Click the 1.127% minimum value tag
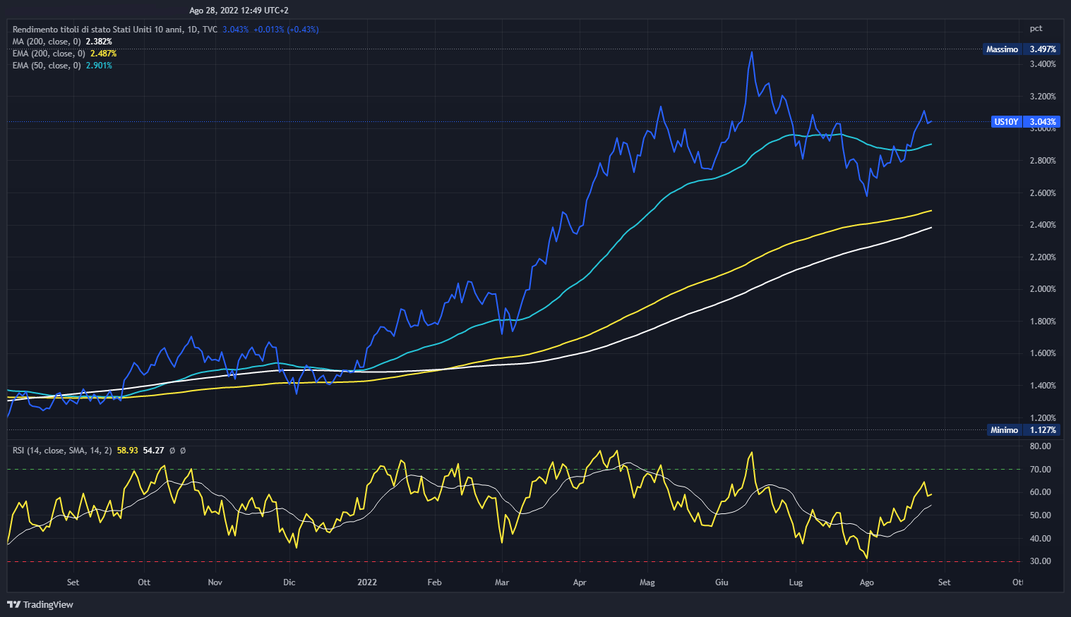Image resolution: width=1071 pixels, height=617 pixels. pos(1043,430)
